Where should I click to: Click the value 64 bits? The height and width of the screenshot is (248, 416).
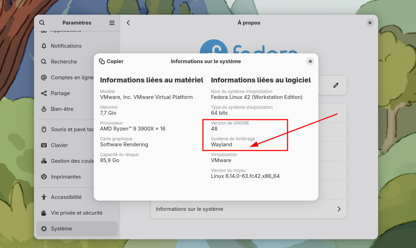click(x=219, y=113)
